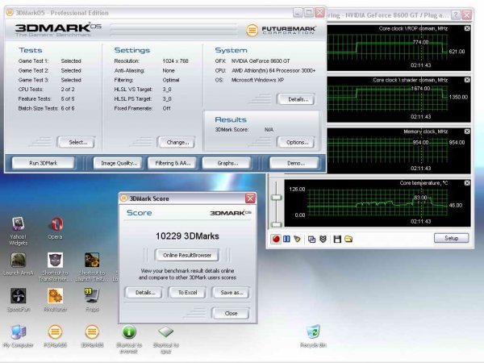Click AMD Athlon(tm) 64 Processor 3000+ text
The height and width of the screenshot is (363, 484).
pyautogui.click(x=273, y=71)
